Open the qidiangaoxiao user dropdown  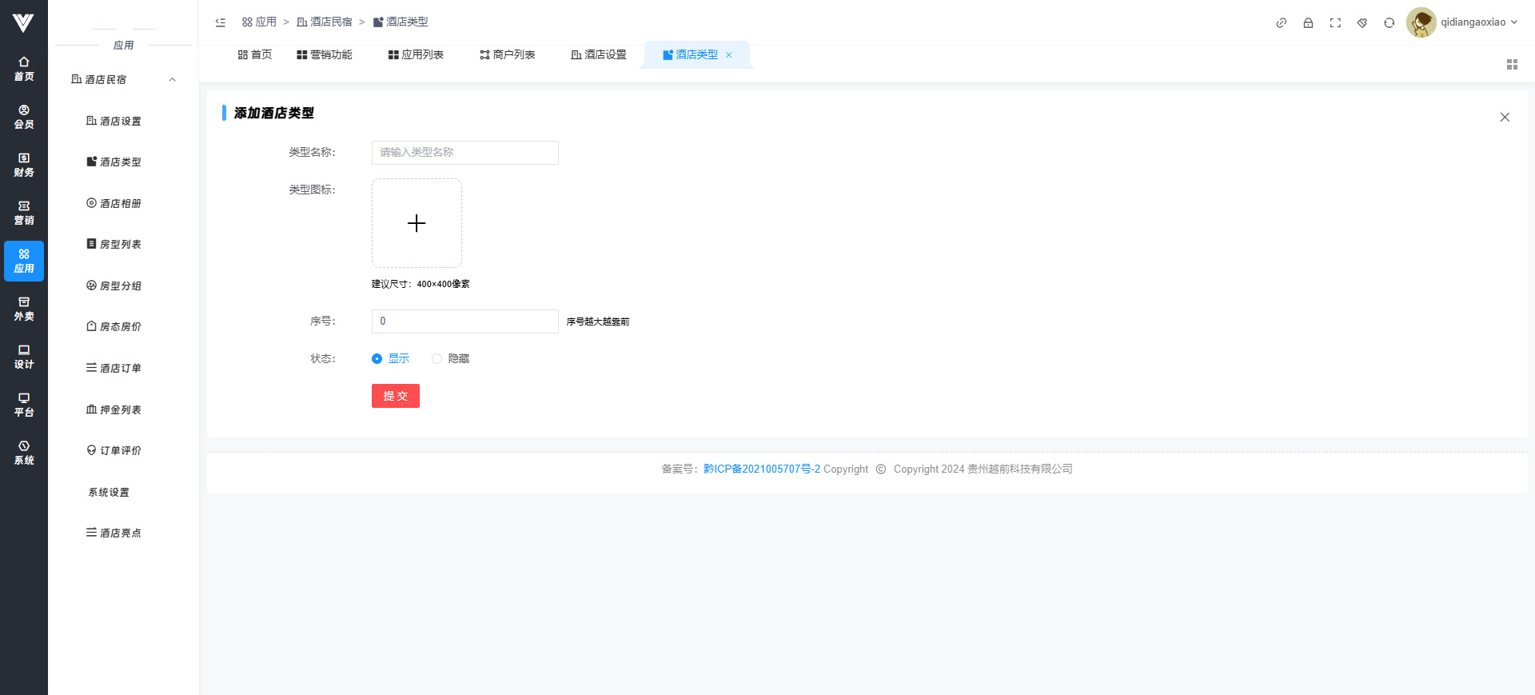[1463, 22]
